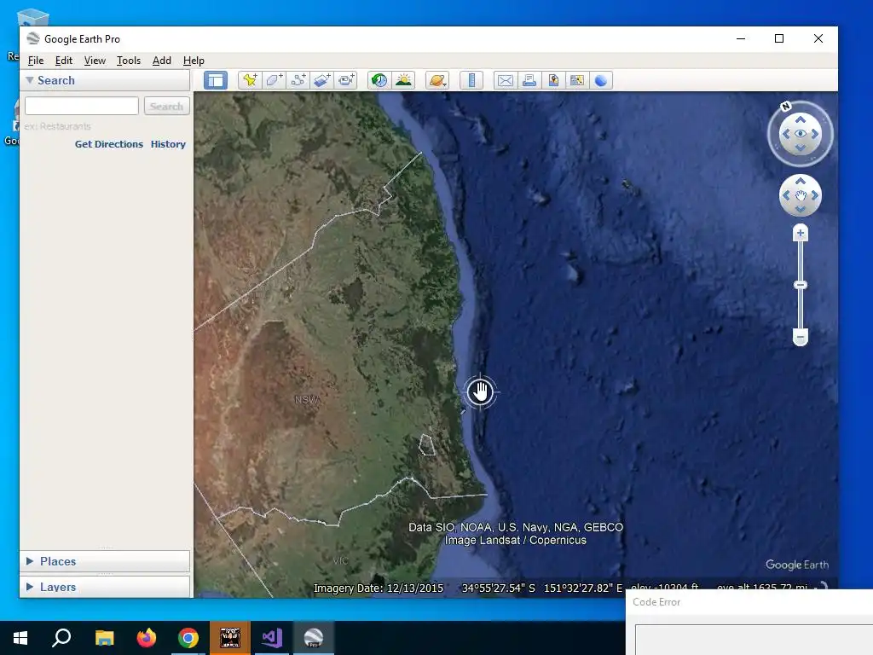The width and height of the screenshot is (873, 655).
Task: Zoom out with the minus button
Action: click(x=800, y=337)
